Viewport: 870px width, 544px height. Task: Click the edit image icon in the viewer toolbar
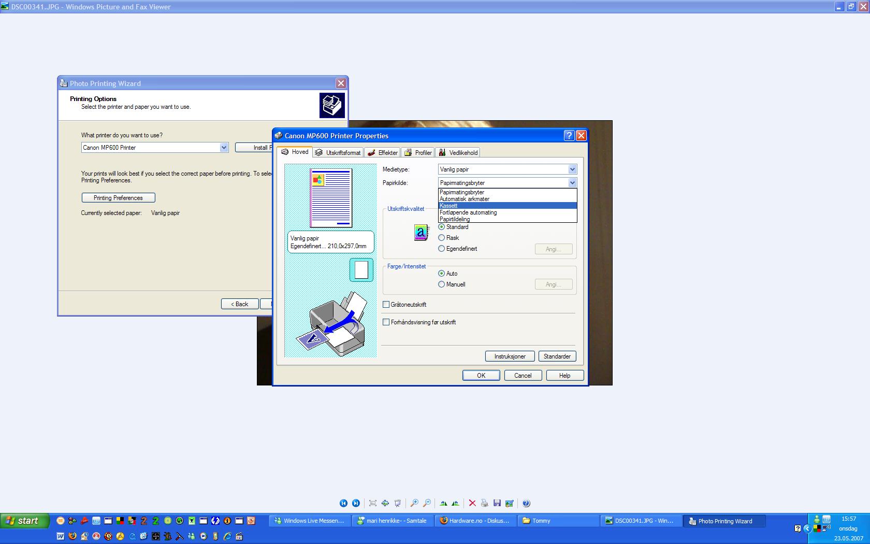[509, 503]
